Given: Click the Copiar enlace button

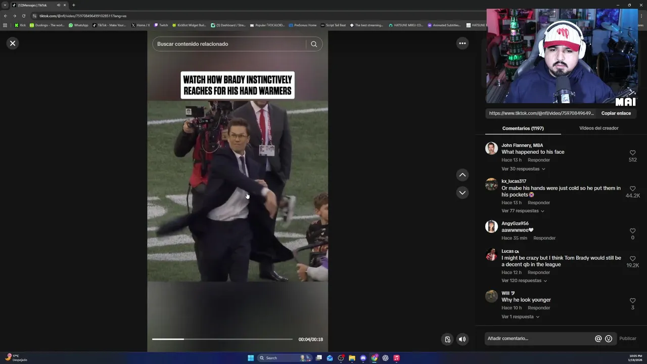Looking at the screenshot, I should coord(616,113).
